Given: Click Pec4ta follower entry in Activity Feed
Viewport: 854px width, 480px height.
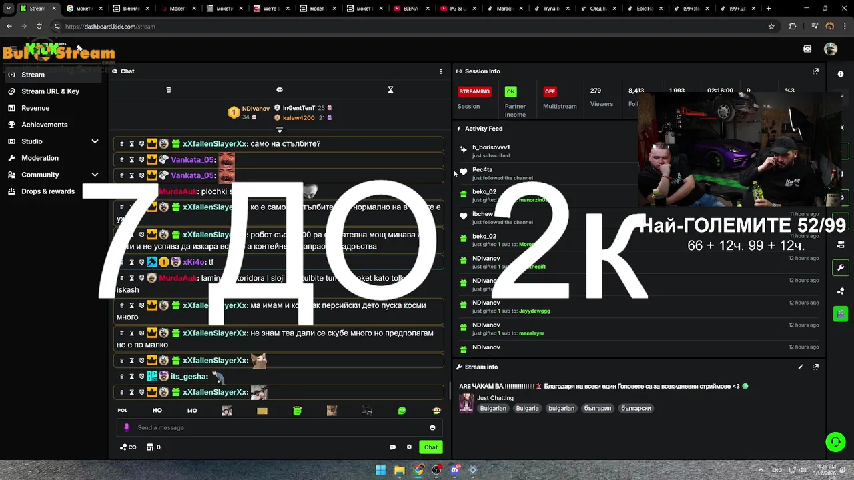Looking at the screenshot, I should [x=482, y=169].
